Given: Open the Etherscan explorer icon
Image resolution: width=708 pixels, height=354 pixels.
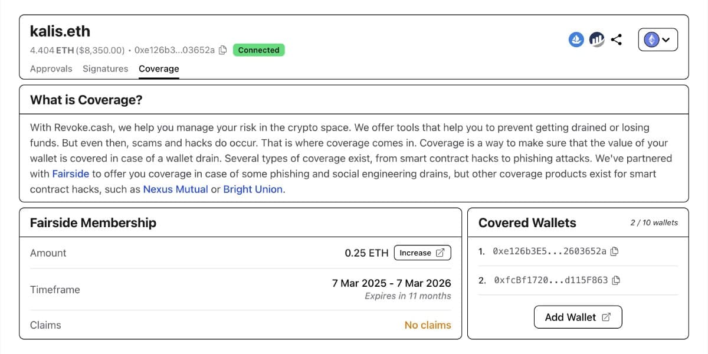Looking at the screenshot, I should (x=596, y=40).
